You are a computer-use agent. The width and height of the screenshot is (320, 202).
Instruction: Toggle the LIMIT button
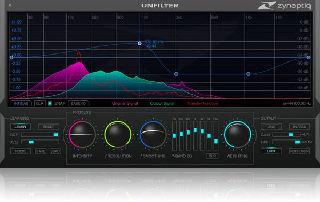[271, 151]
